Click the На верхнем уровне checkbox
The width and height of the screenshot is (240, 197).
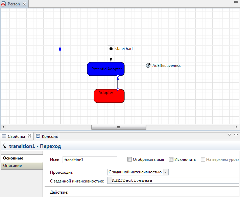[203, 159]
